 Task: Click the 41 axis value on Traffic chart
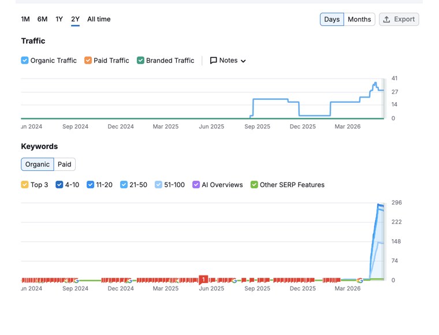(x=394, y=78)
